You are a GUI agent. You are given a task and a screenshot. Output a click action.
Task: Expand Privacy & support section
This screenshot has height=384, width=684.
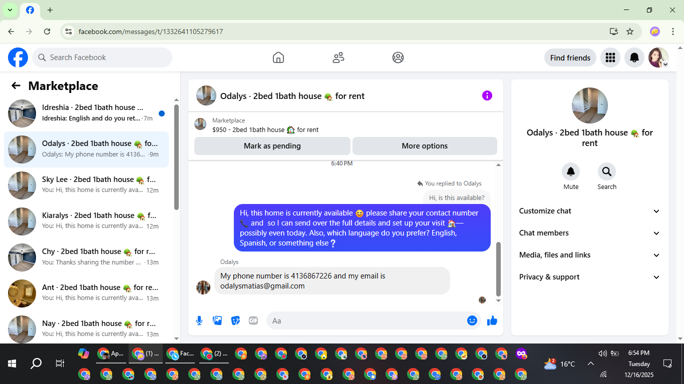tap(590, 277)
